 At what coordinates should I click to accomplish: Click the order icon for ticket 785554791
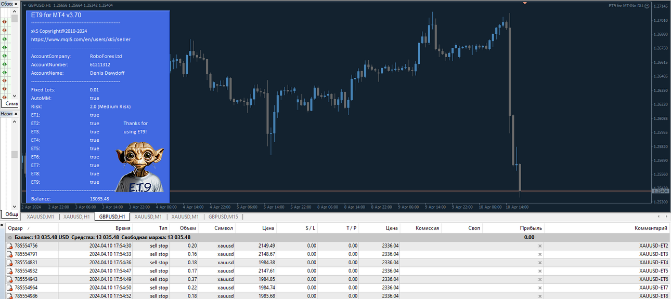point(9,254)
